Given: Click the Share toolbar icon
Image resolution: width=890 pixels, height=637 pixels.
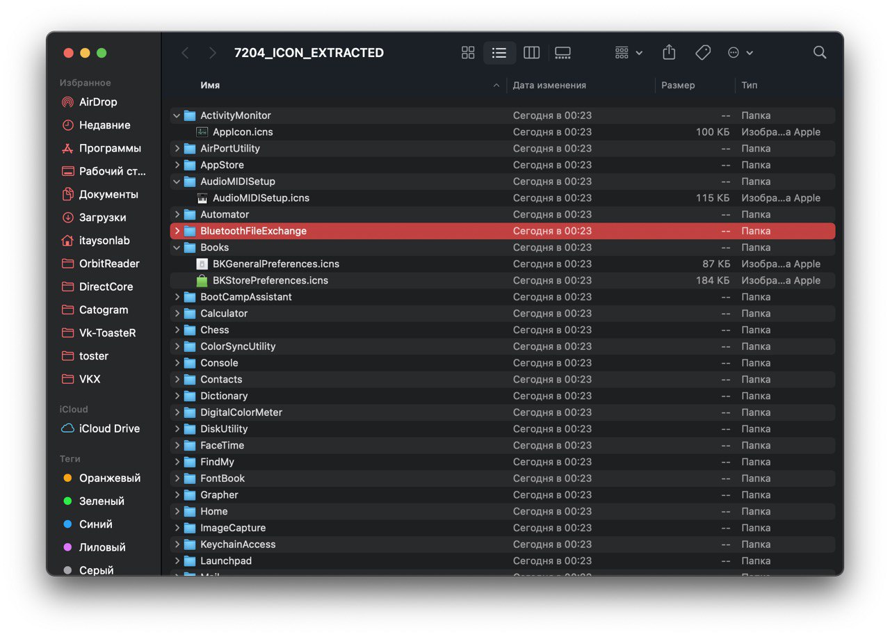Looking at the screenshot, I should (x=669, y=53).
